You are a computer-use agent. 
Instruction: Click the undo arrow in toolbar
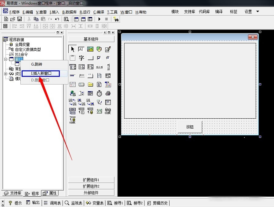[x=57, y=19]
